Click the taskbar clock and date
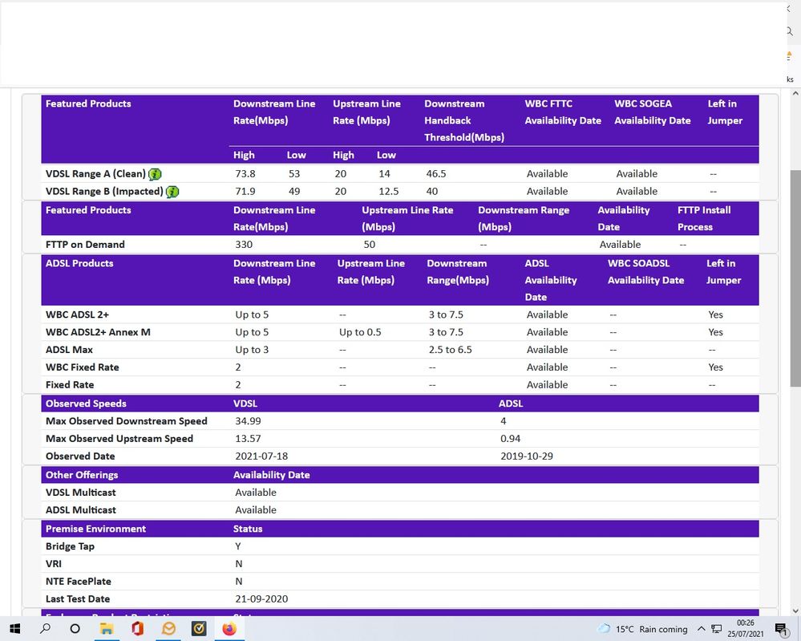Image resolution: width=801 pixels, height=641 pixels. click(745, 629)
